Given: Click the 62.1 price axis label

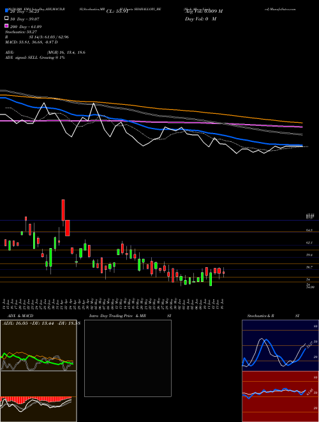Looking at the screenshot, I should coord(309,243).
